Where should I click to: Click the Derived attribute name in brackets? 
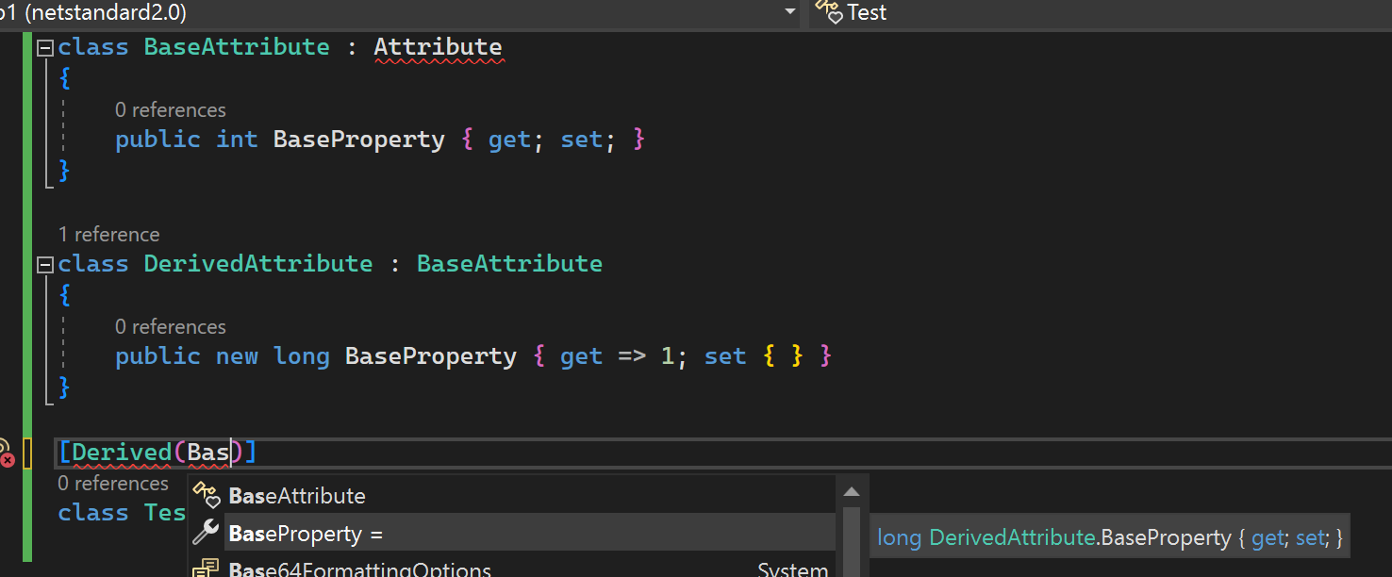[122, 452]
